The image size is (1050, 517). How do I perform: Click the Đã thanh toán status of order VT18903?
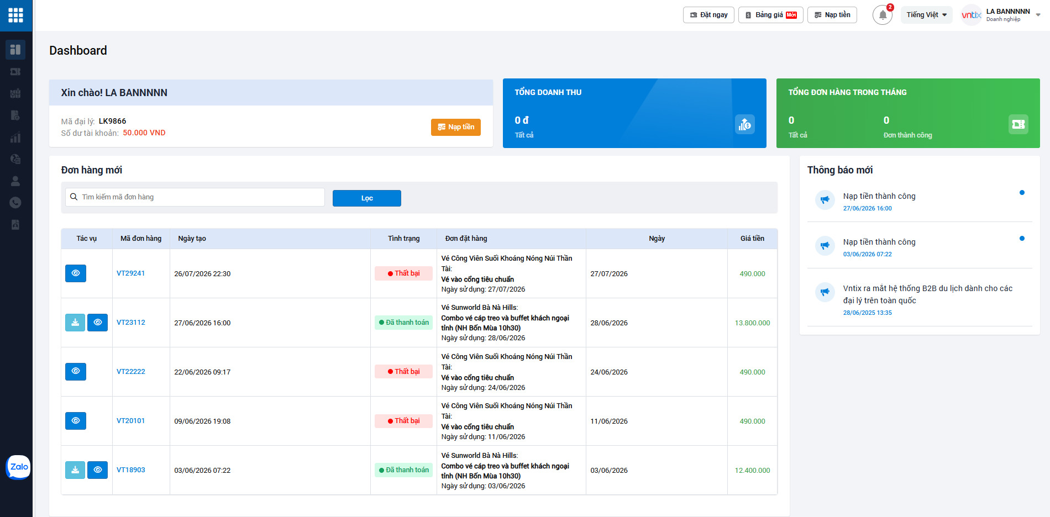point(403,470)
